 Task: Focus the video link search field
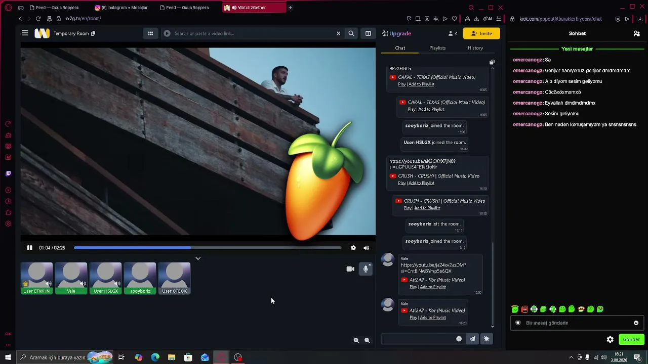(x=253, y=33)
